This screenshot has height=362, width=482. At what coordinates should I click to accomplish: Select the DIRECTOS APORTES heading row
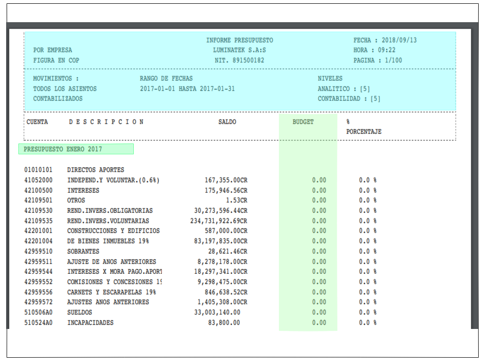[x=96, y=169]
